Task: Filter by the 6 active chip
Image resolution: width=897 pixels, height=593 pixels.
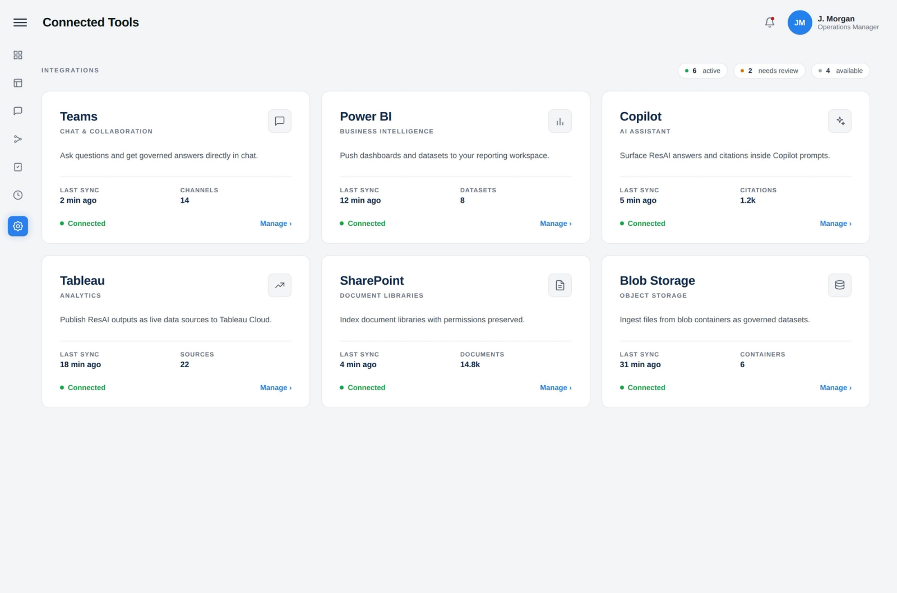Action: (x=702, y=71)
